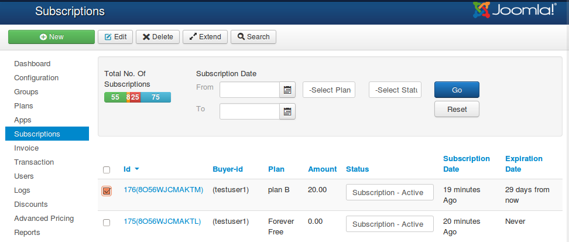Open the Select Status dropdown
Viewport: 569px width, 242px height.
395,90
